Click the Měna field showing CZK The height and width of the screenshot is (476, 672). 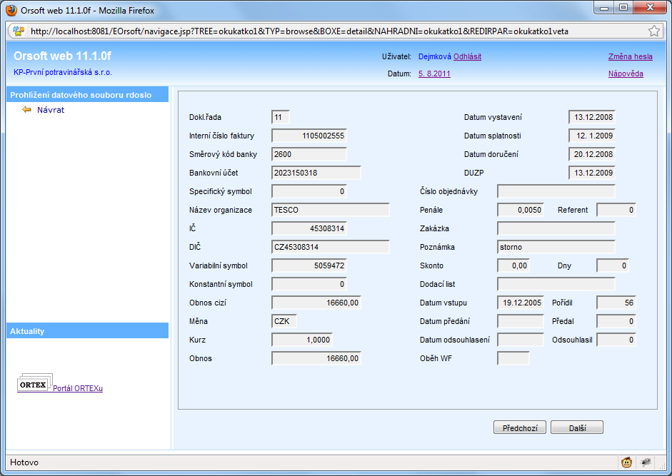pos(284,321)
